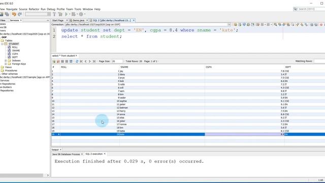This screenshot has width=325, height=183.
Task: Close the select * from student result tab
Action: 76,55
